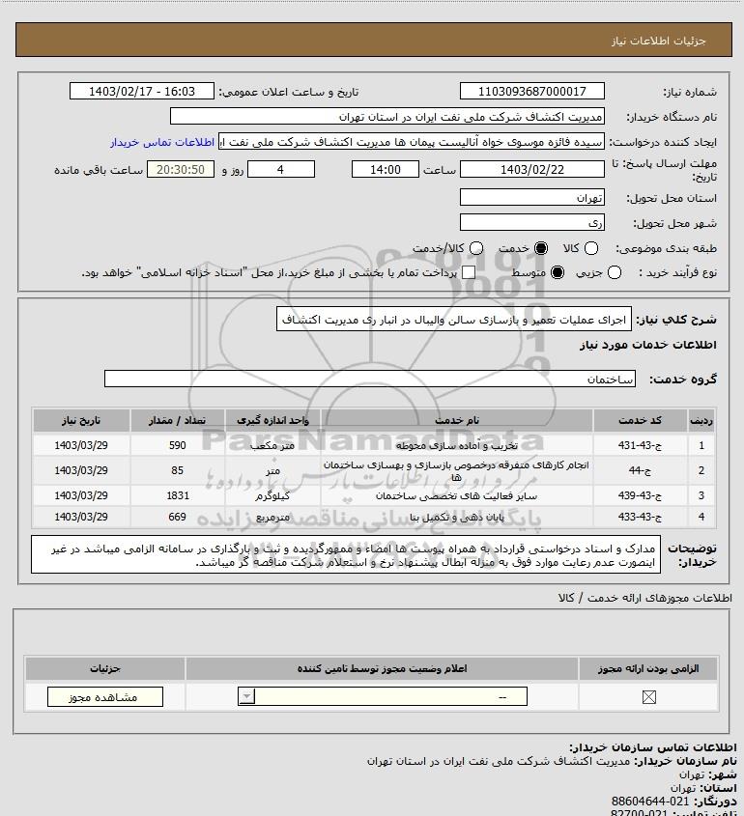The height and width of the screenshot is (816, 744).
Task: Click the remaining days field 4
Action: [x=280, y=169]
